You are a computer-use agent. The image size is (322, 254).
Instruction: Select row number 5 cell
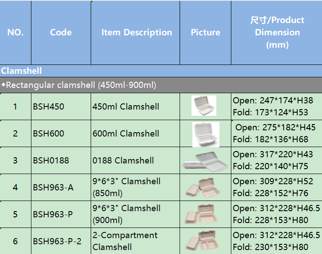coord(15,215)
